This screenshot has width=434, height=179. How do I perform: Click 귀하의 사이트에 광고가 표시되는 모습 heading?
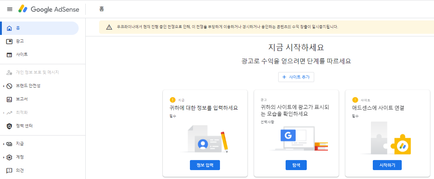coord(295,111)
